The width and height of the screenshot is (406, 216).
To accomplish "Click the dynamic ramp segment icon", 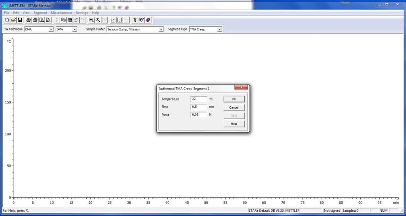I will coord(113,20).
